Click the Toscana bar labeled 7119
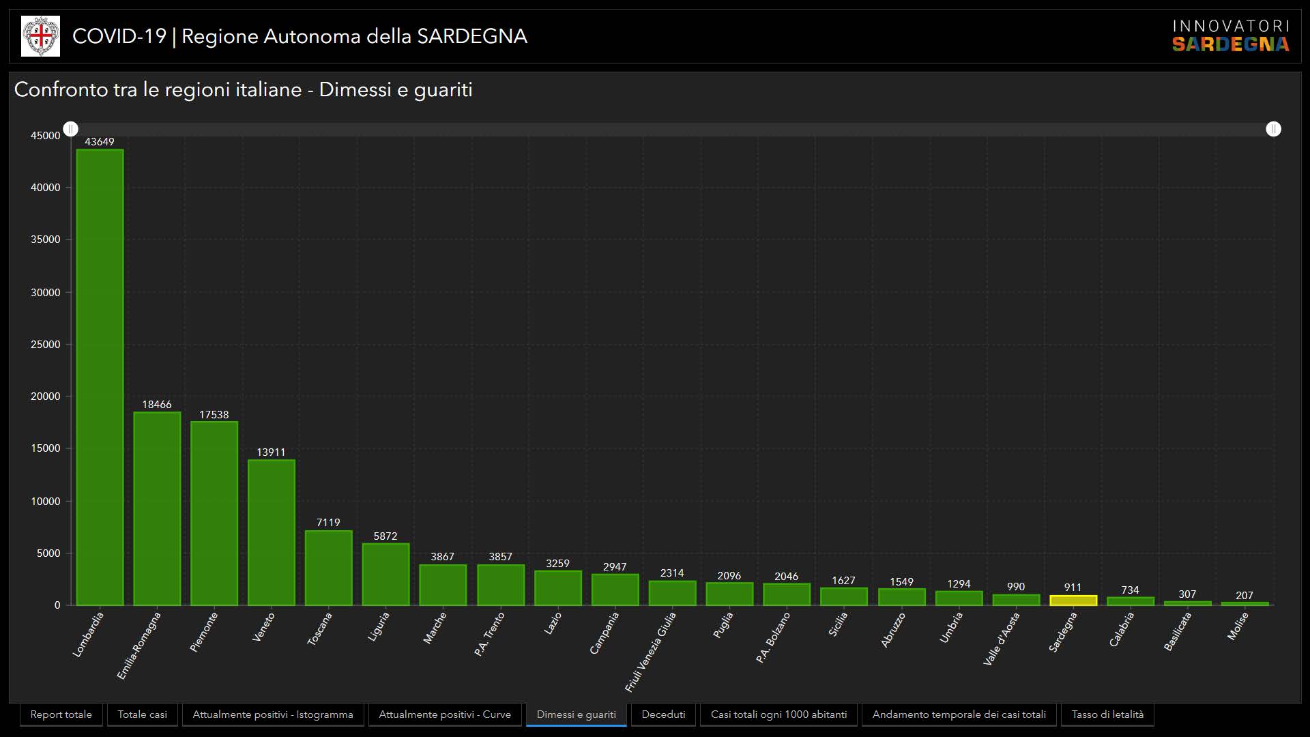 click(328, 568)
